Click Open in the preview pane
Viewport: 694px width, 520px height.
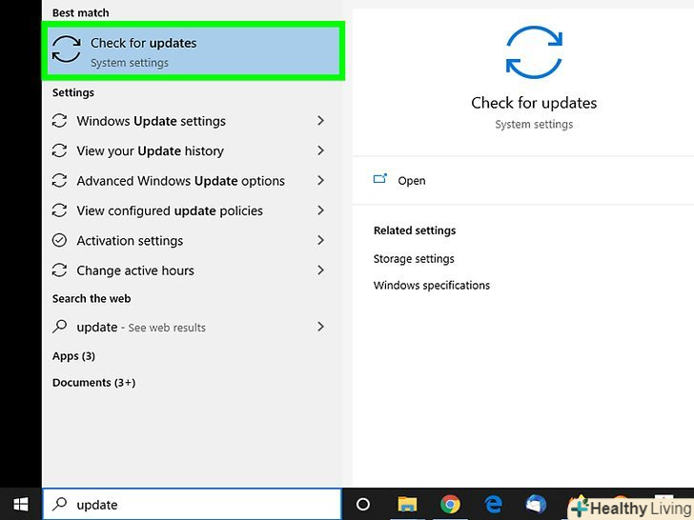click(412, 180)
